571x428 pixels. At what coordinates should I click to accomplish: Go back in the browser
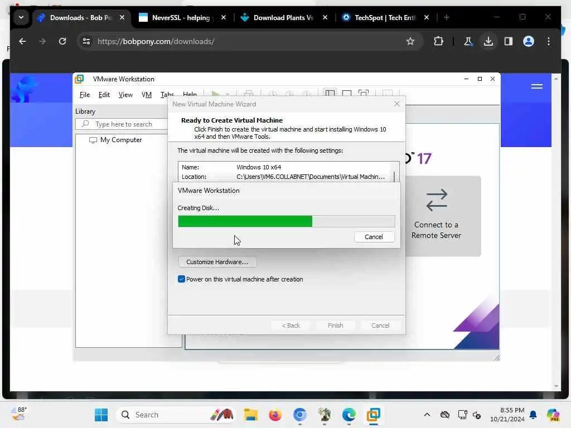coord(22,41)
